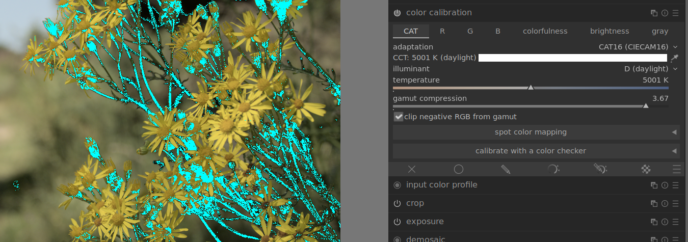Reset the color calibration module parameters

point(665,13)
